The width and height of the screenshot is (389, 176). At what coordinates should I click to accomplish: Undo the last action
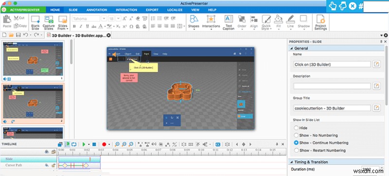tap(25, 35)
